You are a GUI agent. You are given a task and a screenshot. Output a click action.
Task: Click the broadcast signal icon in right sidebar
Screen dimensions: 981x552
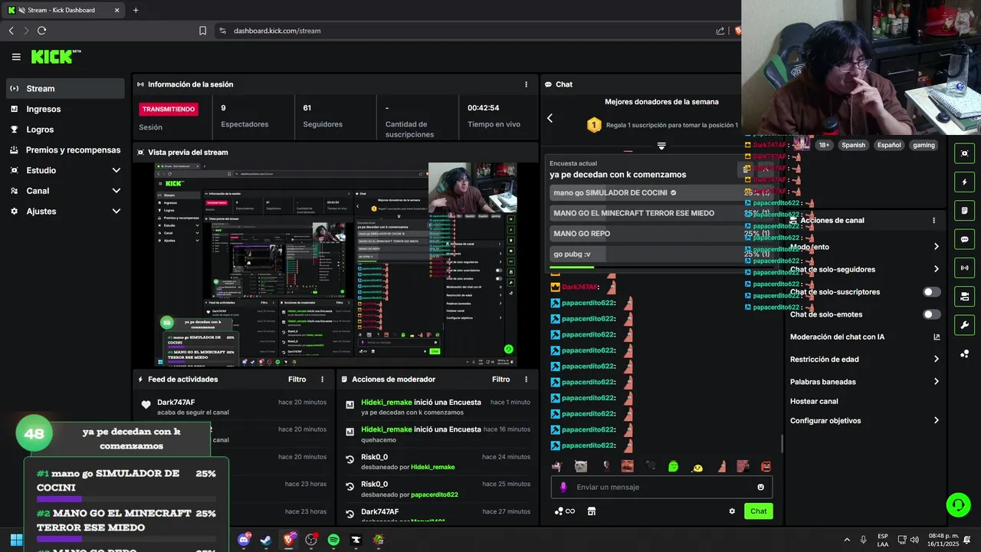(964, 268)
